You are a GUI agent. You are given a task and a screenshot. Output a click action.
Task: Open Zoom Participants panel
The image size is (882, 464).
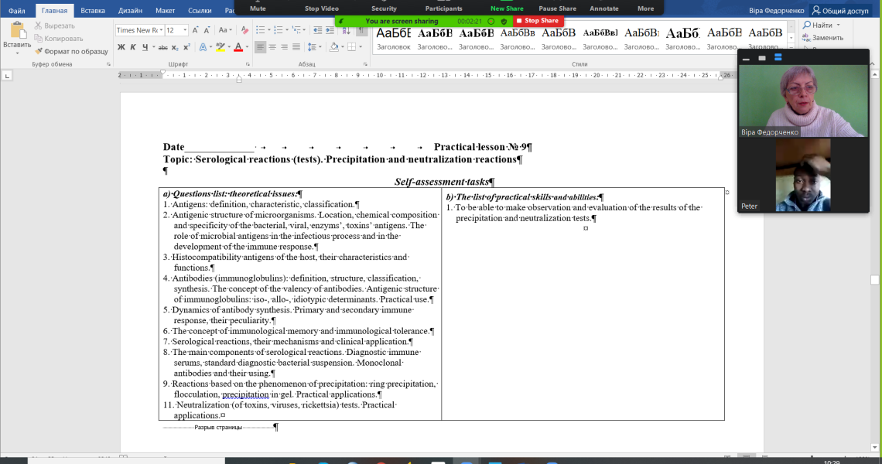pos(444,9)
